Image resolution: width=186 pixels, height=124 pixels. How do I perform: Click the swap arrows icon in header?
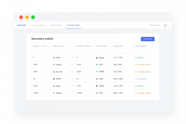pos(72,49)
